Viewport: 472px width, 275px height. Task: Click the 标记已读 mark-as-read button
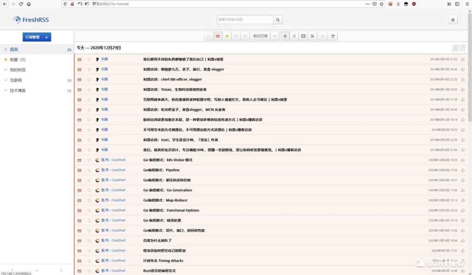pyautogui.click(x=260, y=36)
